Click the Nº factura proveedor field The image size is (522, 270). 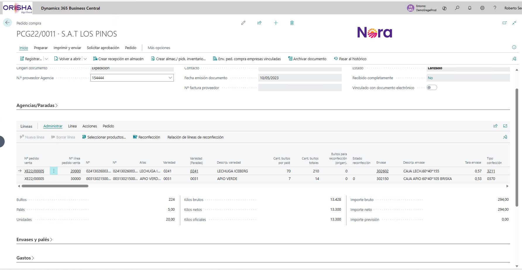[300, 88]
